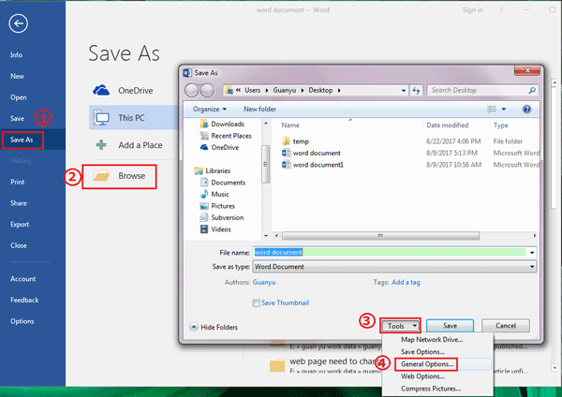Expand the address bar history dropdown

(404, 90)
